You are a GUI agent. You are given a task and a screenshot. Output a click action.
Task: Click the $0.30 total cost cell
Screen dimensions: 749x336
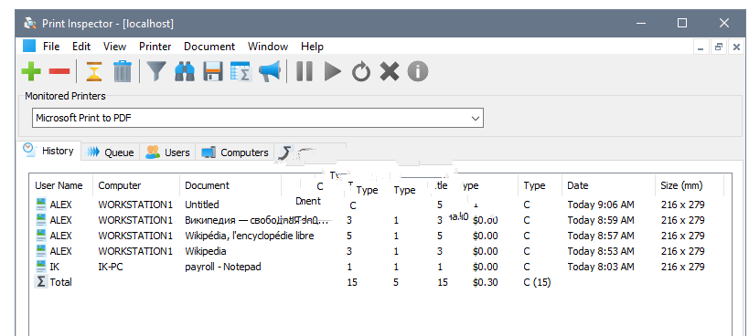click(x=486, y=282)
